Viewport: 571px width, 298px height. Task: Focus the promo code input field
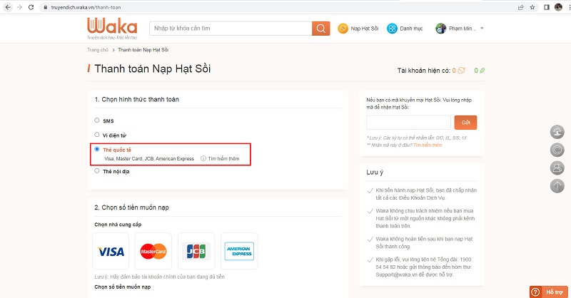tap(408, 123)
